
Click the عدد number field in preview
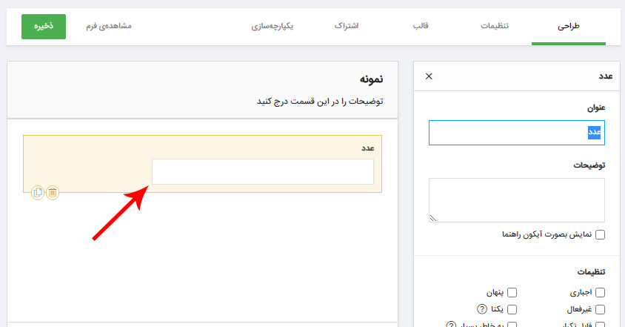point(262,172)
